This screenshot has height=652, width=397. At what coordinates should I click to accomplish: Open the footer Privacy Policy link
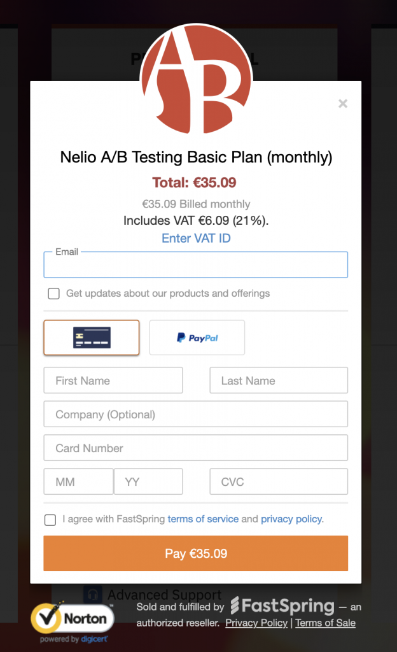pos(256,623)
